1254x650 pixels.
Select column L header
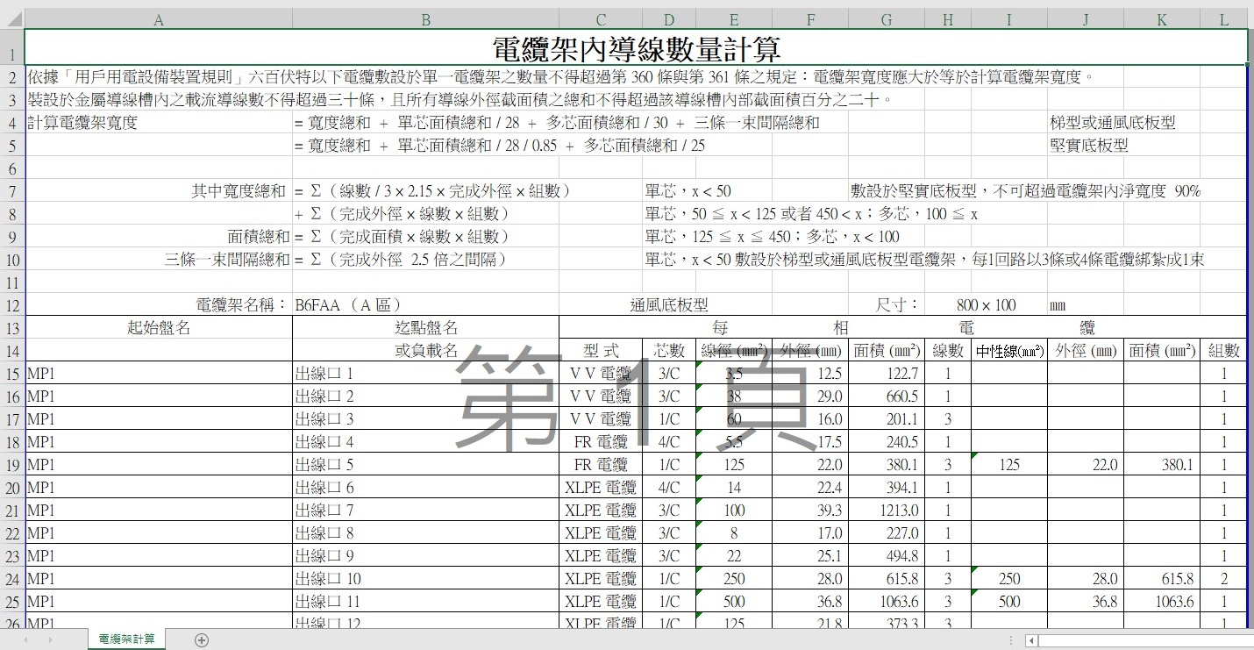[1223, 19]
